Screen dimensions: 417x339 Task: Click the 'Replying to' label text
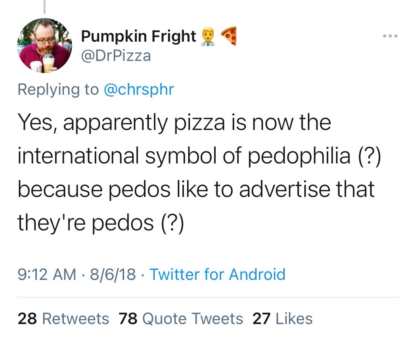click(x=58, y=89)
